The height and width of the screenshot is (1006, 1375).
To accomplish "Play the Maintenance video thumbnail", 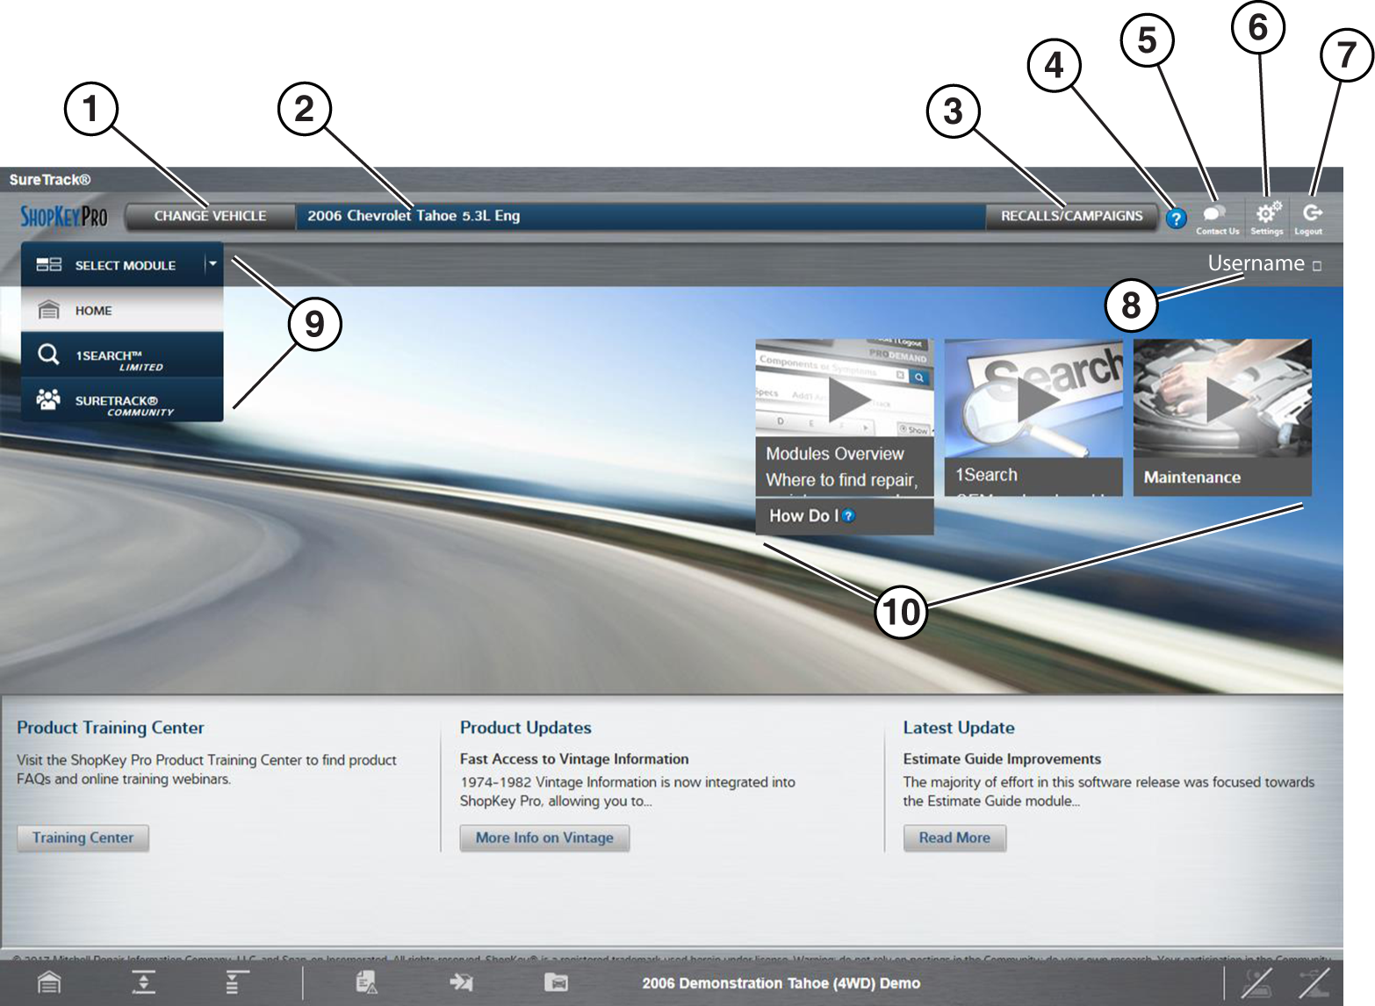I will click(1222, 399).
